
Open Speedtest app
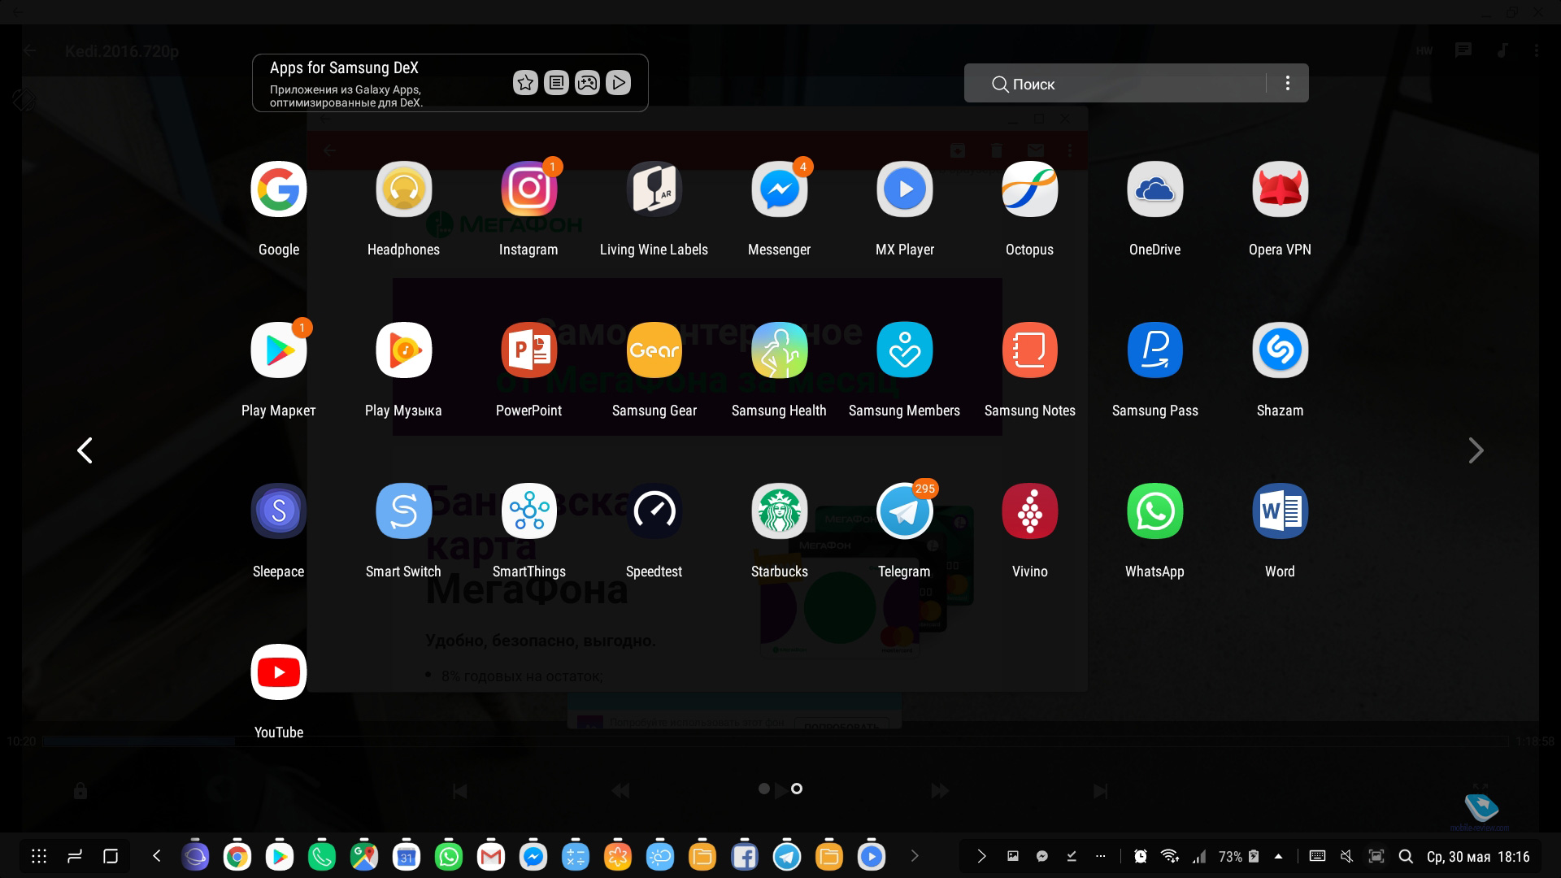click(x=654, y=511)
